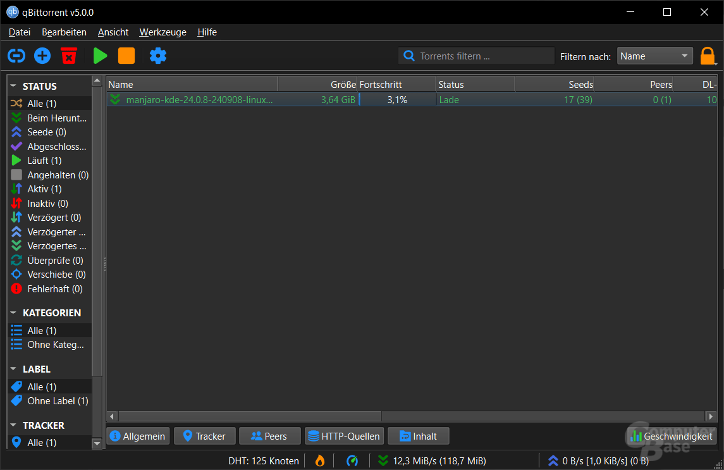Select Alle (1) under STATUS

click(x=50, y=104)
